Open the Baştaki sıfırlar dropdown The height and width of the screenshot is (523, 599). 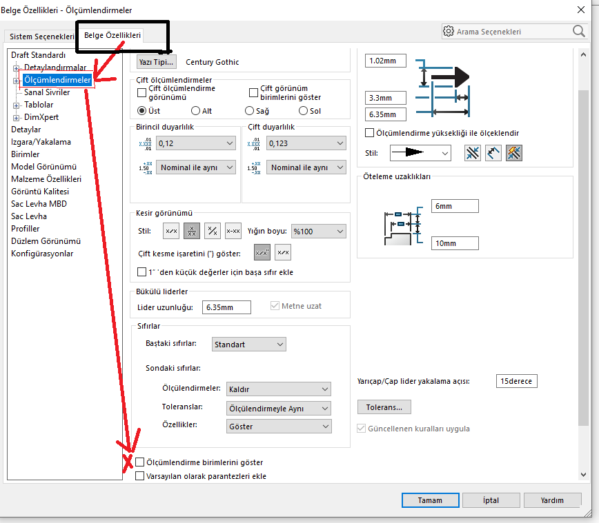pyautogui.click(x=248, y=344)
